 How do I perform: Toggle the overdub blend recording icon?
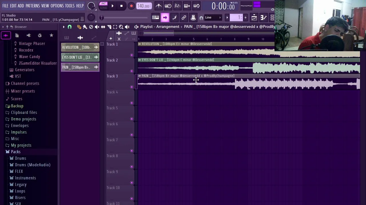[187, 6]
